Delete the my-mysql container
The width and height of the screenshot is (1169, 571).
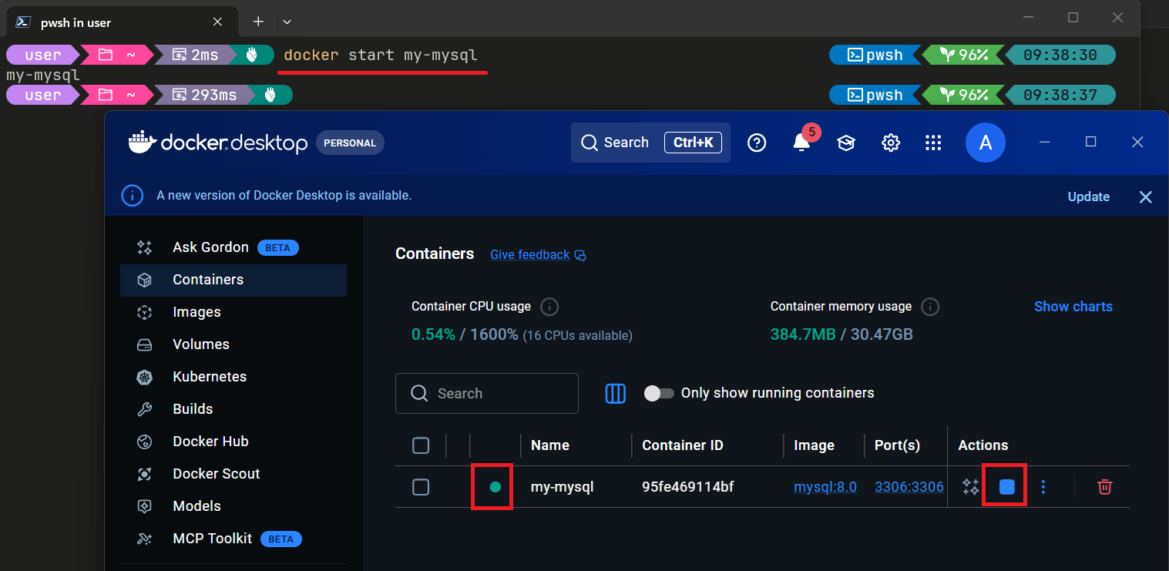pos(1104,487)
